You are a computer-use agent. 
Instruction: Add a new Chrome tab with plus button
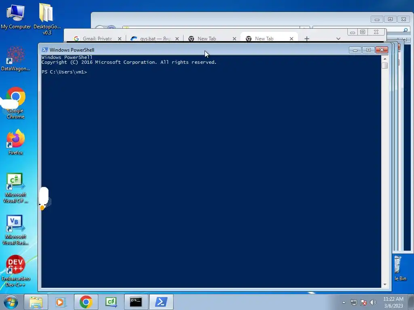coord(306,39)
